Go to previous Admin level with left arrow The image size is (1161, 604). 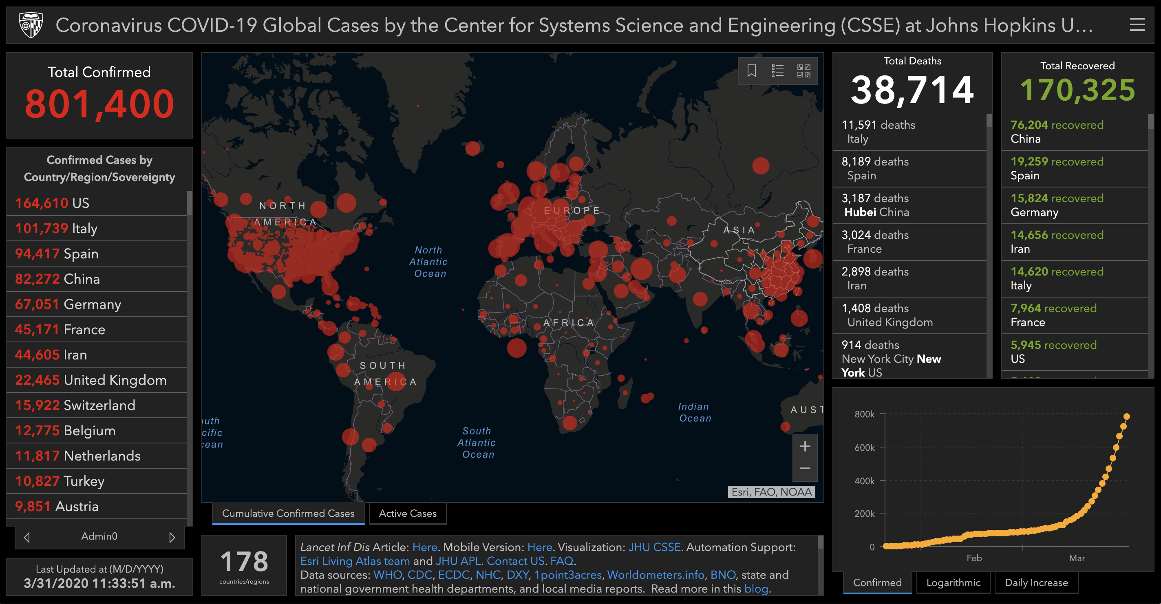pyautogui.click(x=27, y=537)
